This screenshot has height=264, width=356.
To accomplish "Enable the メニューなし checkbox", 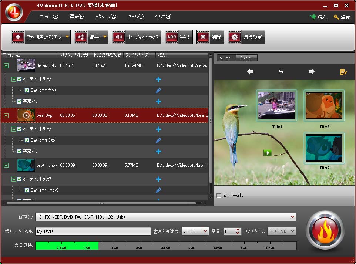I will click(x=219, y=196).
